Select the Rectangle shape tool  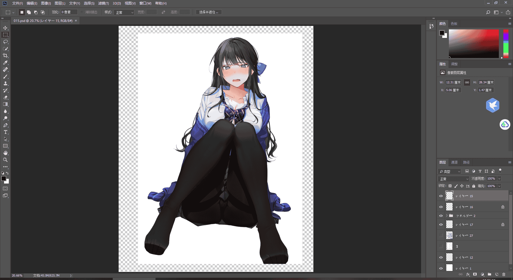click(5, 146)
